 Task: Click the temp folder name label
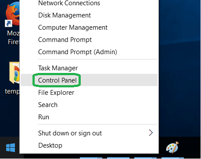click(12, 92)
